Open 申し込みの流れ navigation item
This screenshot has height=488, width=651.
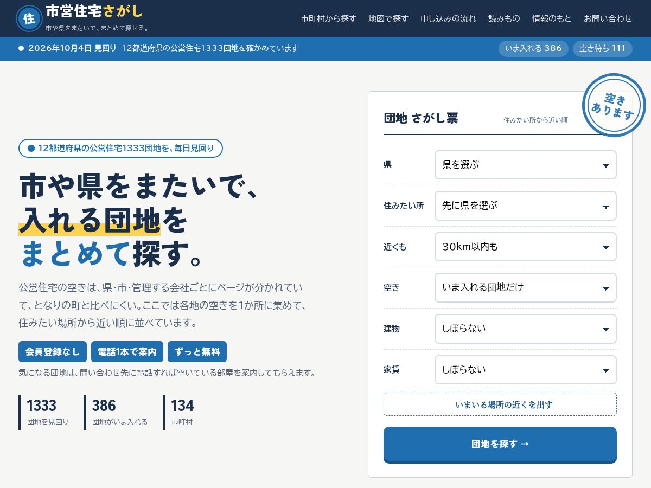(448, 18)
